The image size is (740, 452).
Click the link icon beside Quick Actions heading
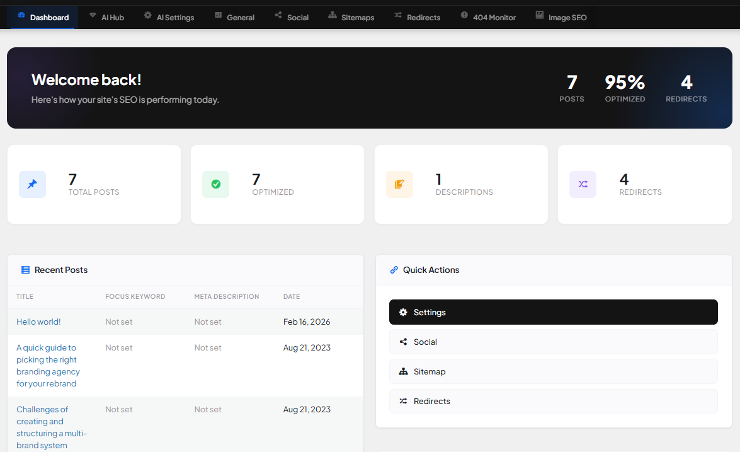[393, 270]
